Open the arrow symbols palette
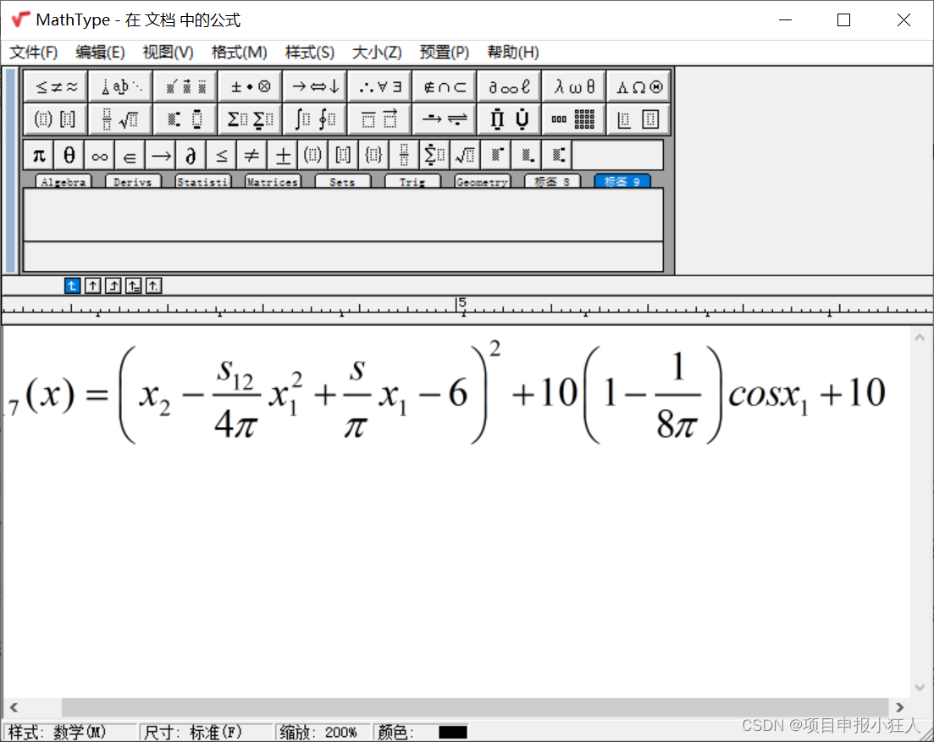 point(314,85)
